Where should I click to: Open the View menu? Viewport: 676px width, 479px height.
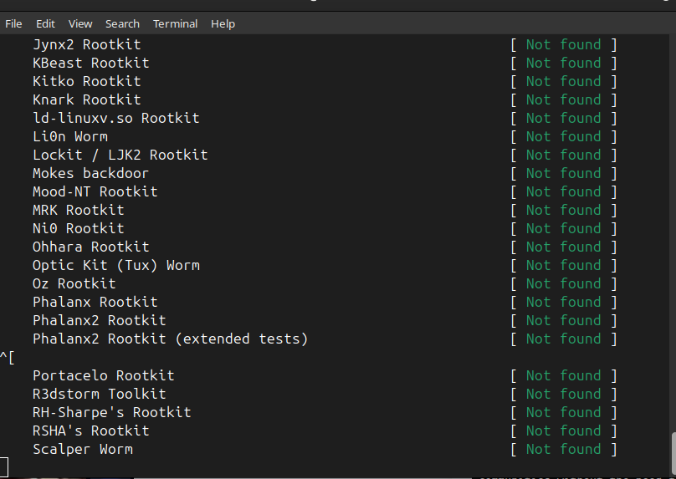[80, 24]
